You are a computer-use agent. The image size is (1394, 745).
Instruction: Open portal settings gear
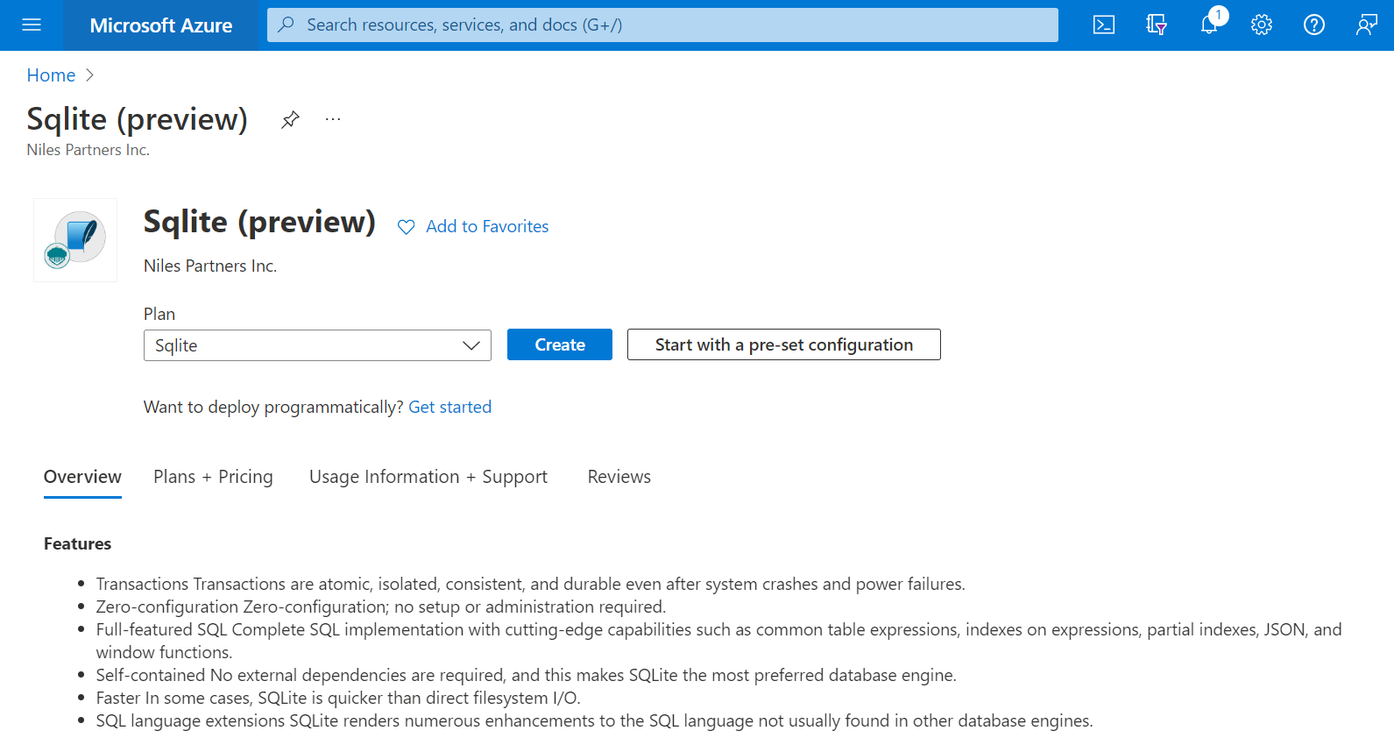(1262, 25)
